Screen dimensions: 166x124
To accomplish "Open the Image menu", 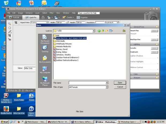I will point(20,13).
